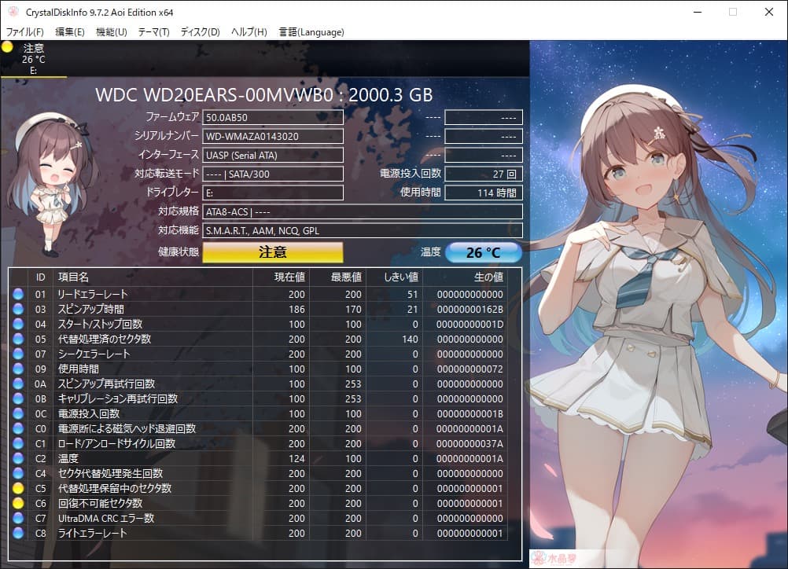Viewport: 788px width, 569px height.
Task: Select the シークエラーレート row name
Action: point(94,354)
